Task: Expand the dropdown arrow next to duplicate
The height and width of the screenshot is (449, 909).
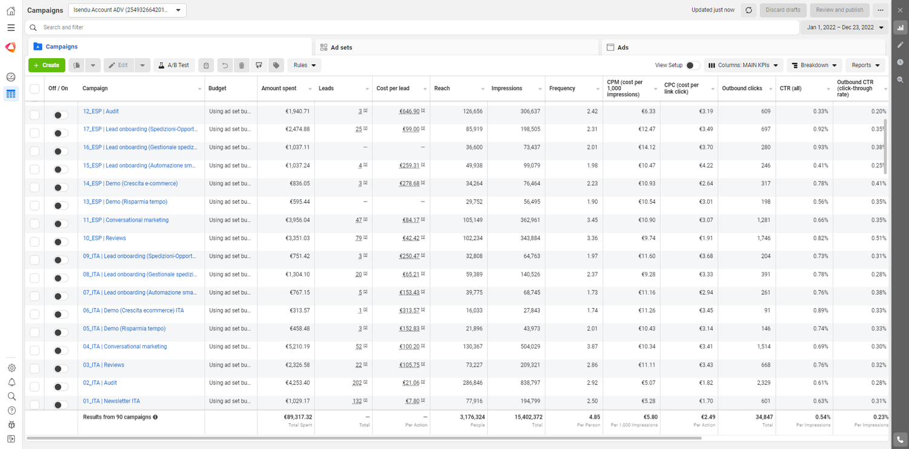Action: (x=93, y=65)
